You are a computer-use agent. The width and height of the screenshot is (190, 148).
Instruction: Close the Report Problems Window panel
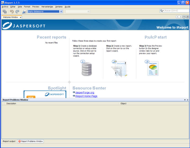point(188,100)
